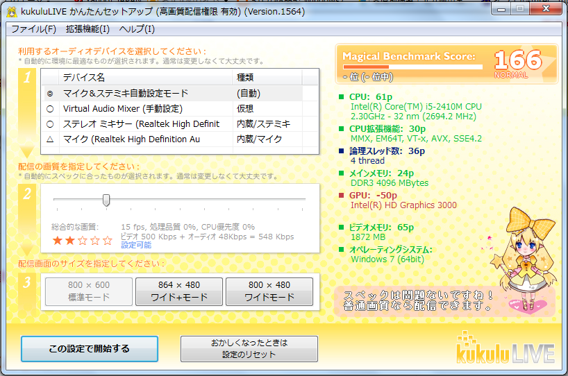Click the kukuluLIVE logo at bottom right
This screenshot has width=568, height=376.
[505, 345]
